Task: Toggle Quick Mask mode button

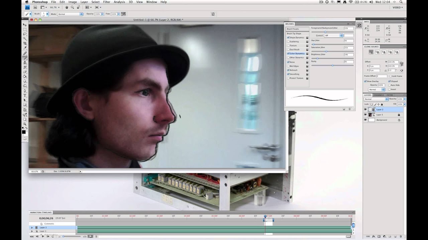Action: click(x=25, y=138)
